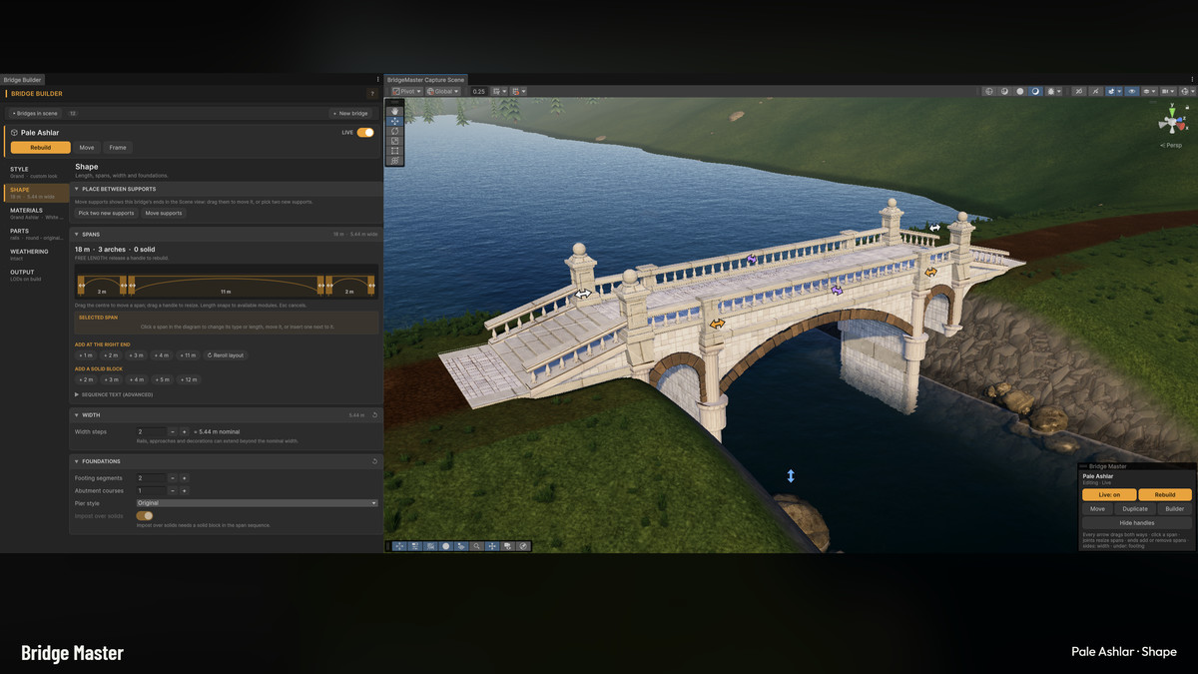The image size is (1198, 674).
Task: Click the Pale Ashlar cube icon
Action: [x=14, y=132]
